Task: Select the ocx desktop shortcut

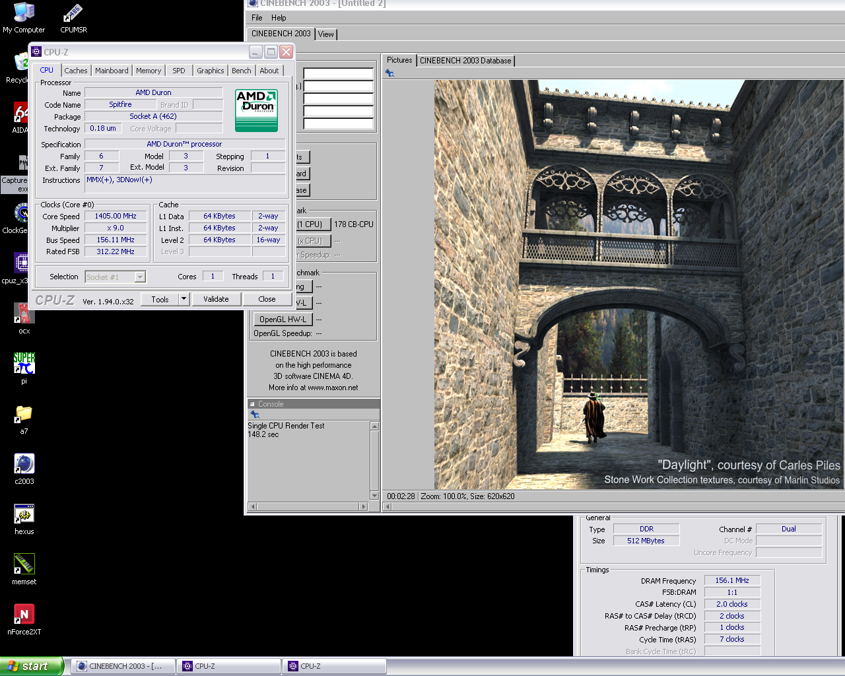Action: [24, 319]
